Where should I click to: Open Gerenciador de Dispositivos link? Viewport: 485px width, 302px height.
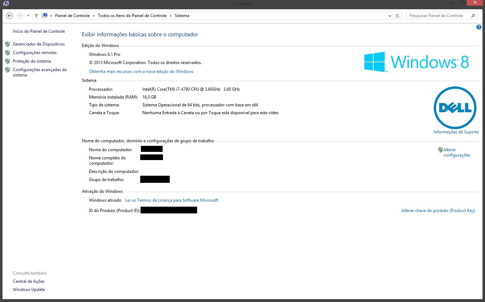[39, 44]
